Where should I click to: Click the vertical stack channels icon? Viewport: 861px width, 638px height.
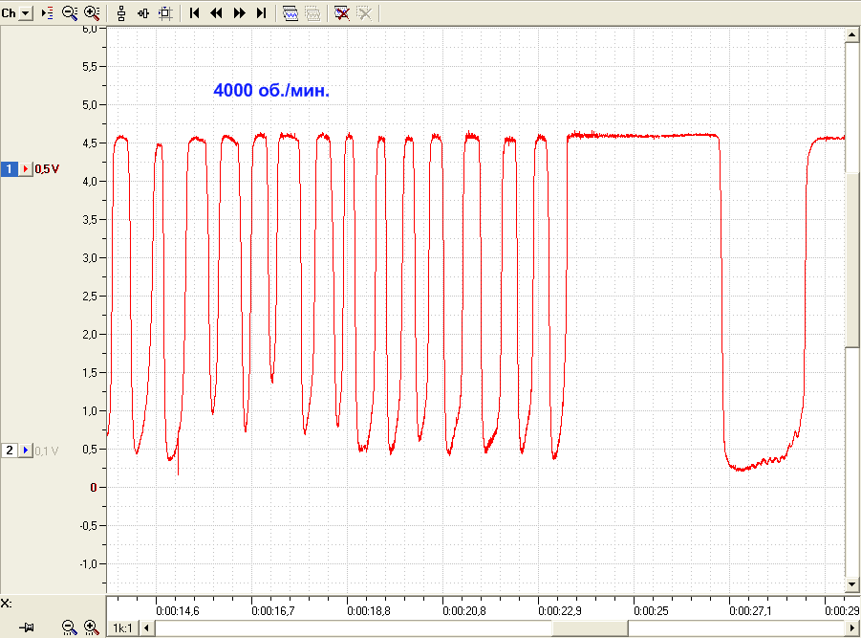(121, 13)
